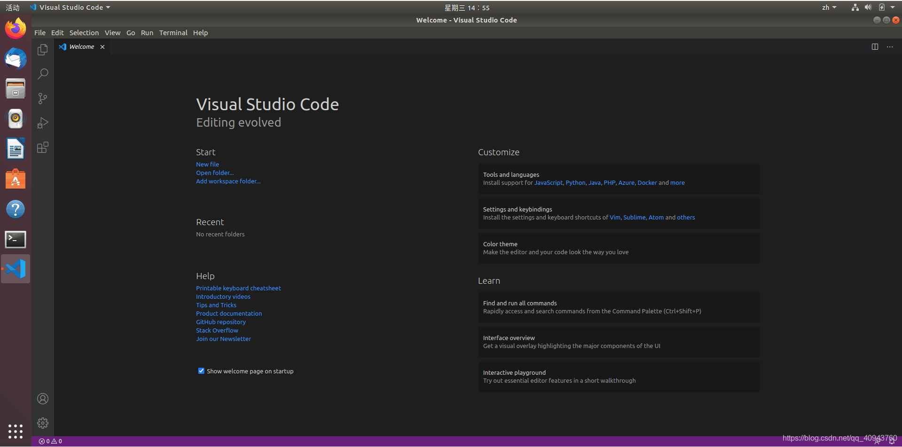This screenshot has height=447, width=902.
Task: Click Add workspace folder... link
Action: pos(228,182)
